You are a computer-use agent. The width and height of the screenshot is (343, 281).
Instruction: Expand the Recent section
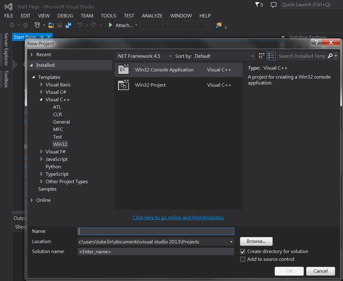click(32, 54)
